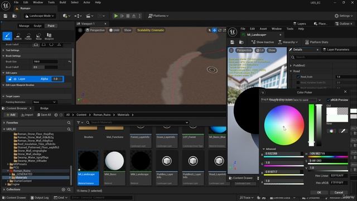This screenshot has height=201, width=357.
Task: Open Painting Restriction dropdown
Action: pyautogui.click(x=45, y=102)
